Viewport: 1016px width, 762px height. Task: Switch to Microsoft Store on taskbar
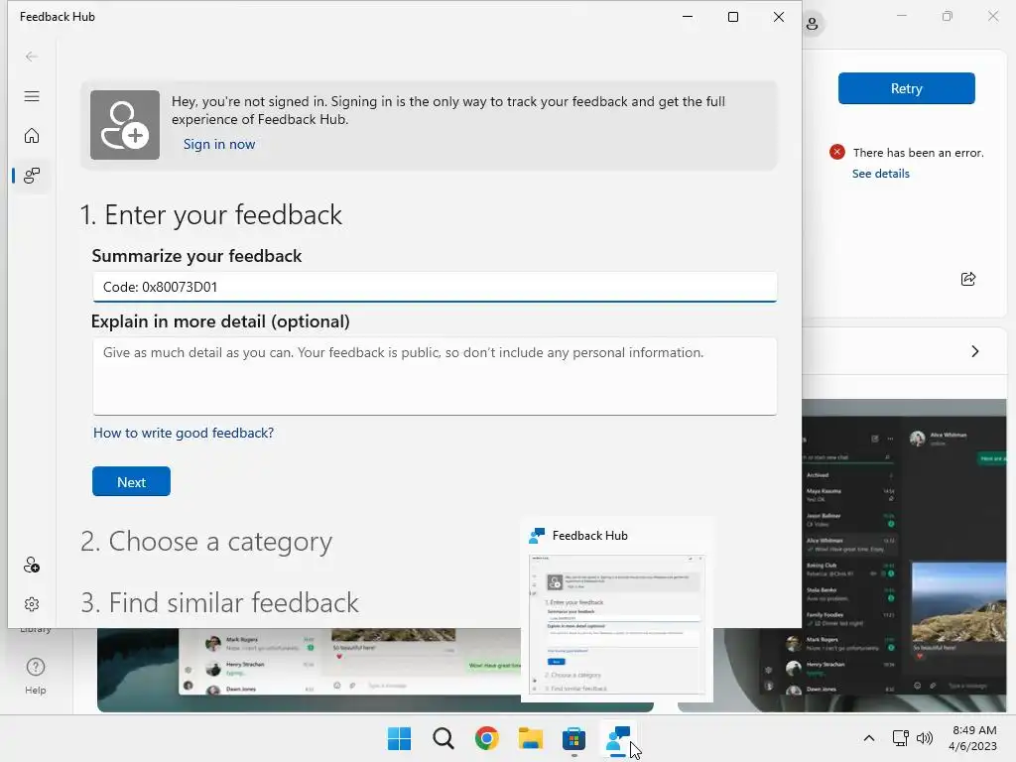click(x=574, y=738)
